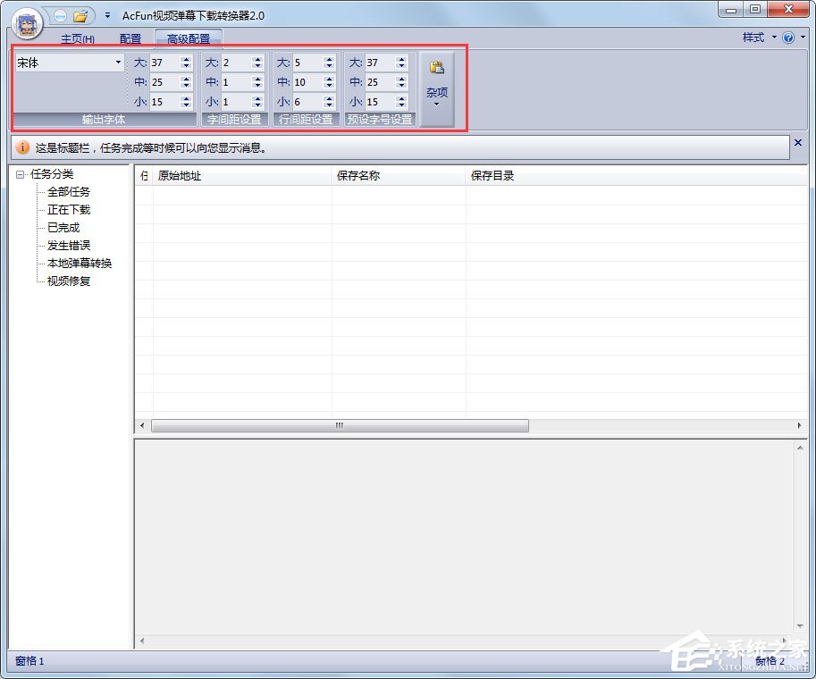Open the 样式 style menu

pyautogui.click(x=758, y=38)
